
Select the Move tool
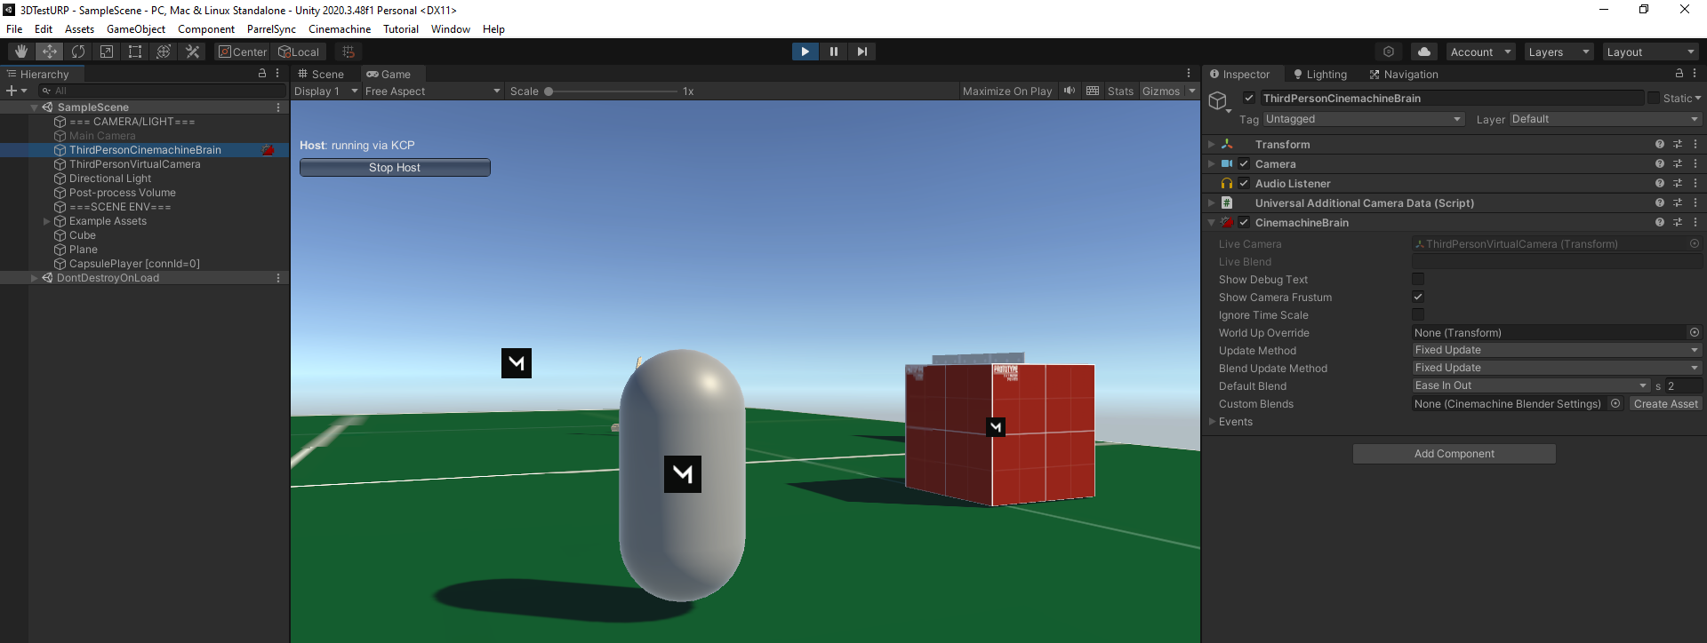coord(50,52)
